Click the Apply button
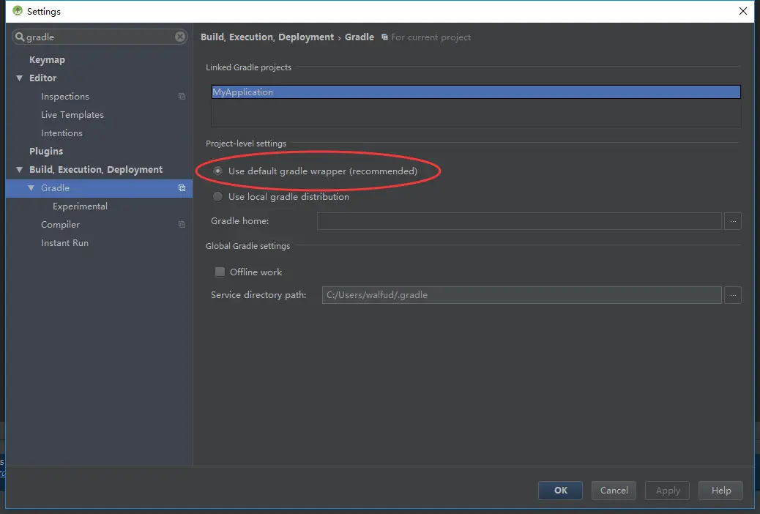 coord(668,491)
